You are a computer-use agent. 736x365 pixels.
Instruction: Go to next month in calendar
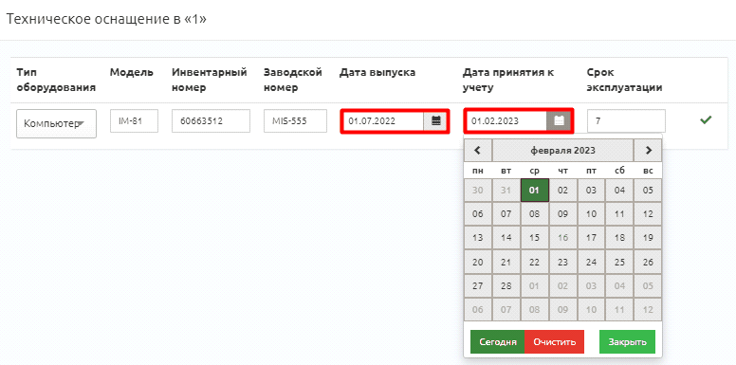648,151
